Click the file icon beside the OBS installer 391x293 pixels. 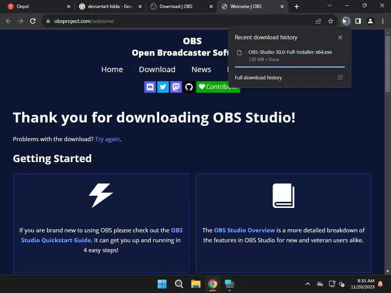pos(239,53)
